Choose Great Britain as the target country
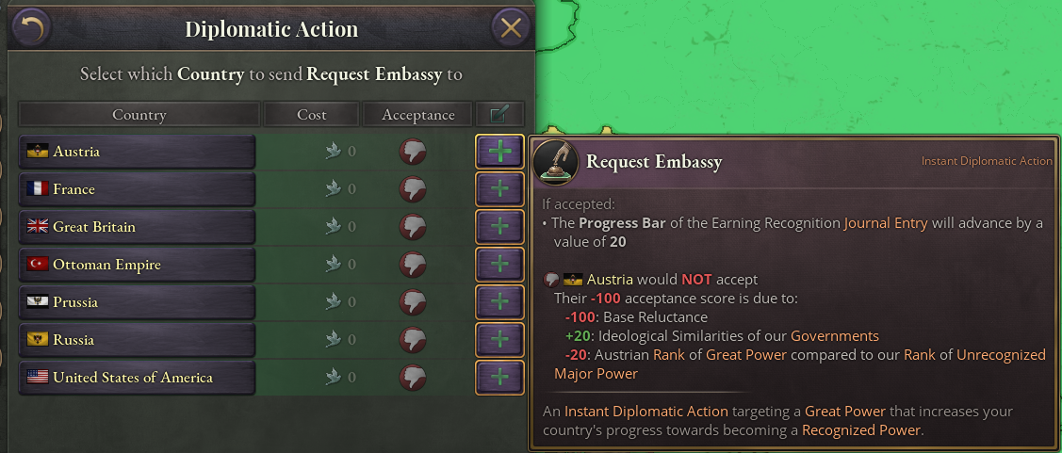1062x453 pixels. click(x=137, y=227)
